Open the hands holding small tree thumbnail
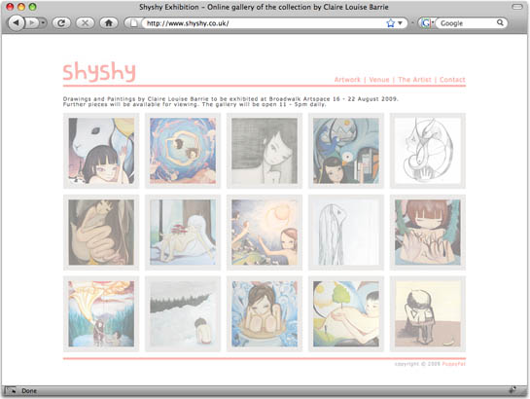This screenshot has height=399, width=530. click(346, 314)
